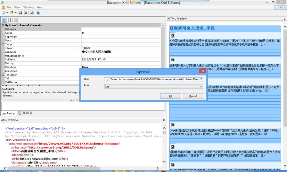Expand the Cloud property node

point(3,33)
